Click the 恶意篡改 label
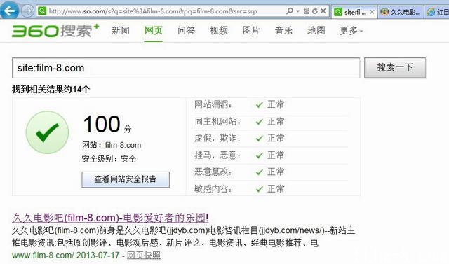449x264 pixels. (x=213, y=172)
